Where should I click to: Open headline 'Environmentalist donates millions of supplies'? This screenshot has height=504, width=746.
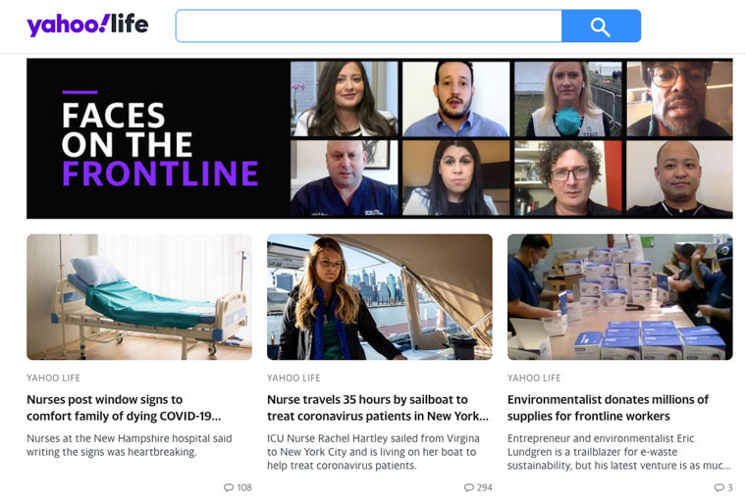click(608, 408)
